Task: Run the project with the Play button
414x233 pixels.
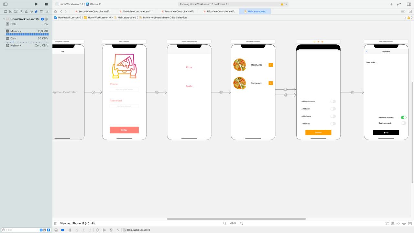Action: pos(36,4)
